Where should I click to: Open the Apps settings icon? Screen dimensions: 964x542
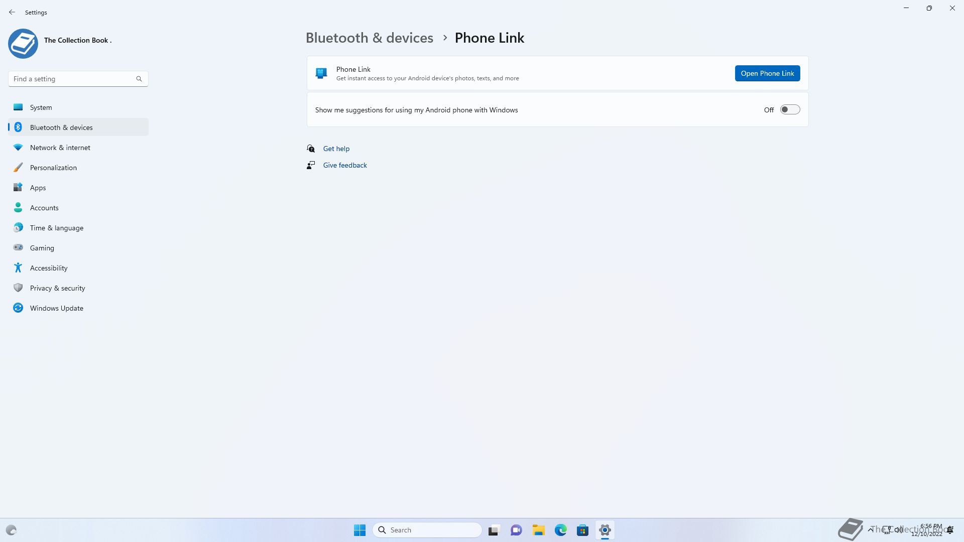pyautogui.click(x=18, y=188)
